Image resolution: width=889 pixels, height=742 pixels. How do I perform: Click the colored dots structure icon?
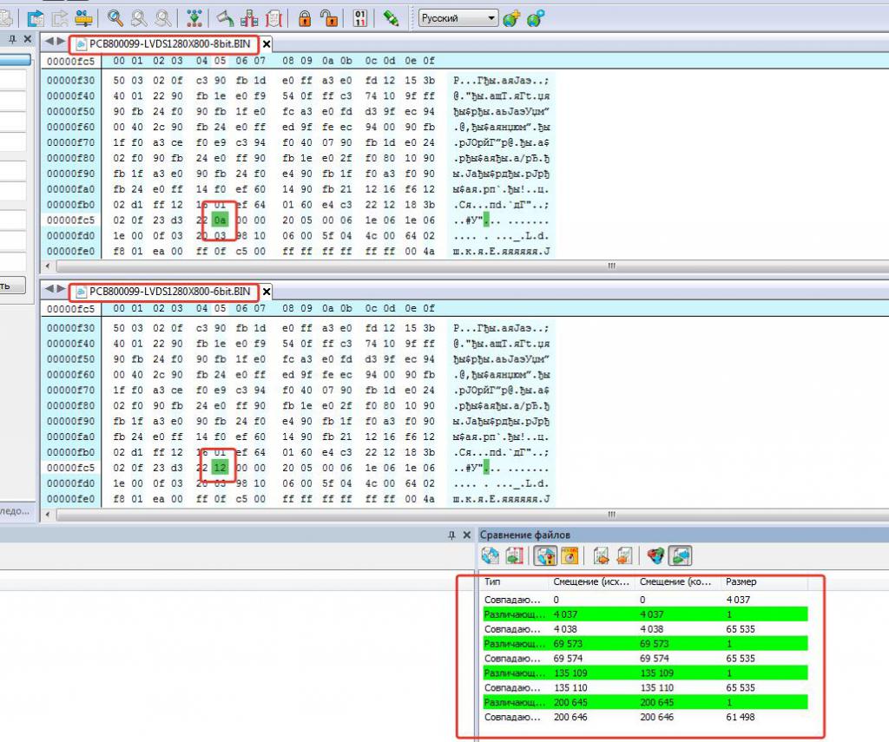[194, 17]
